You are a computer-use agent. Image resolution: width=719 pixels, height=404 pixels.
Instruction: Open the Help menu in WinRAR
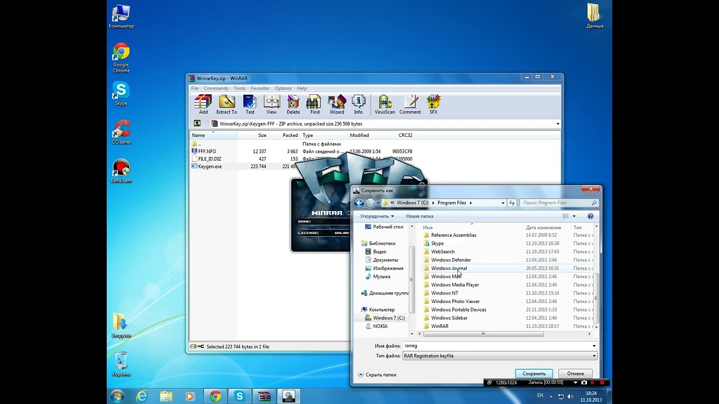302,88
